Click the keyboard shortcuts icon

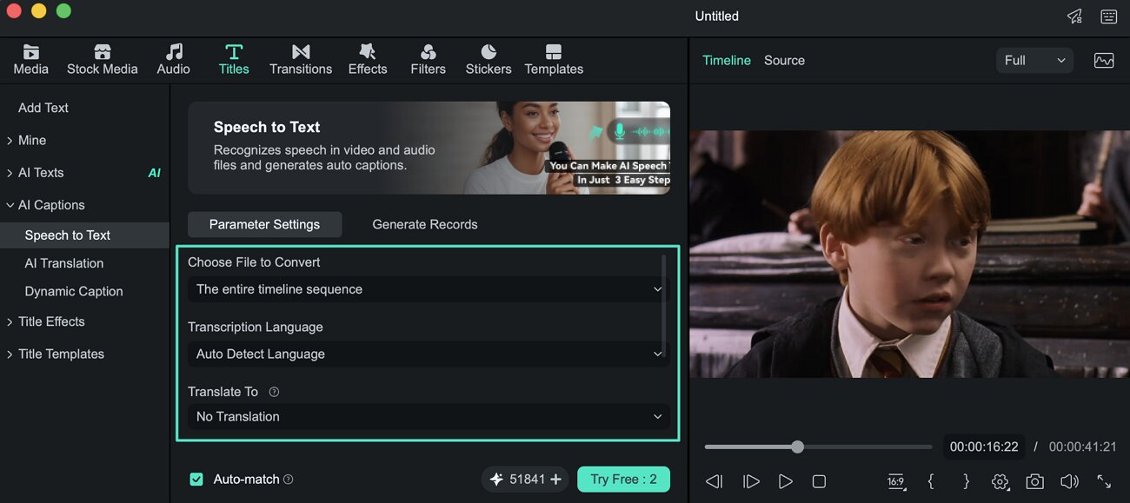click(1108, 17)
